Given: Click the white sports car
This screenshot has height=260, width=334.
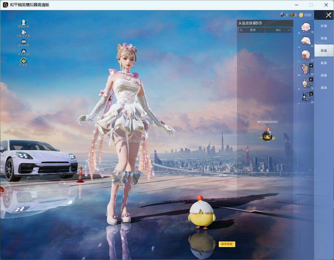Looking at the screenshot, I should click(x=38, y=160).
